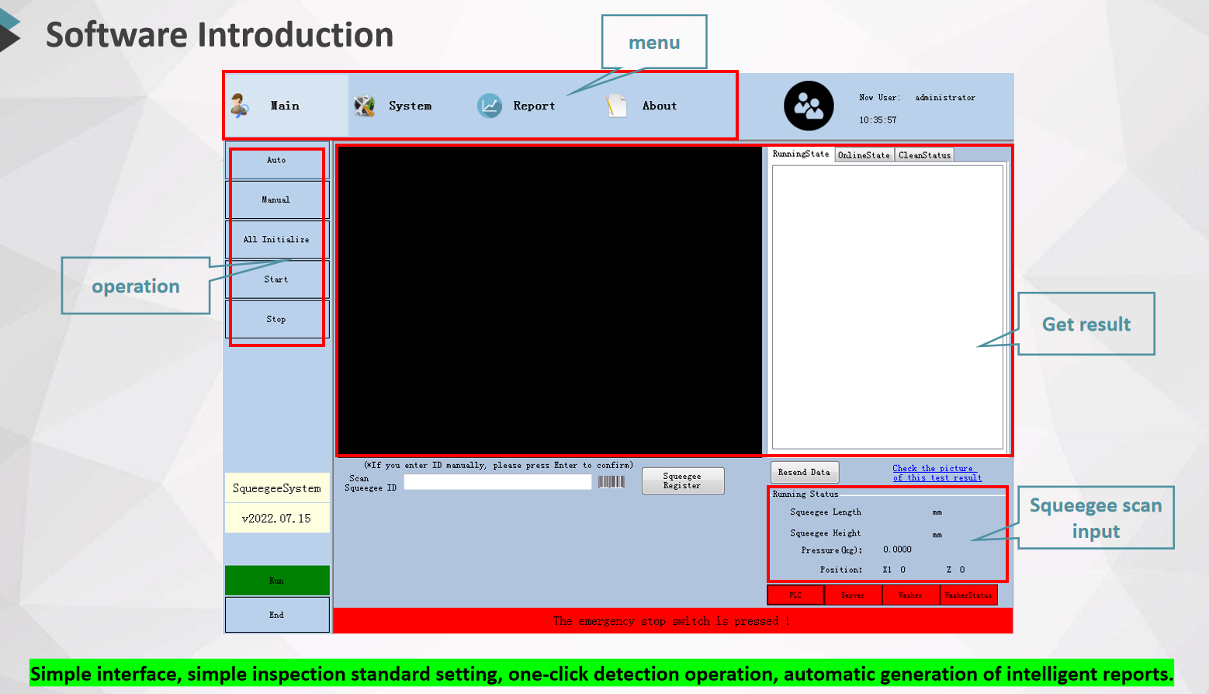The height and width of the screenshot is (694, 1209).
Task: Click the Main menu user icon
Action: [x=240, y=106]
